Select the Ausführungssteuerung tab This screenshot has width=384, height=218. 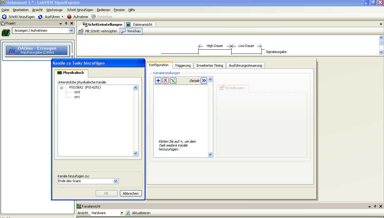click(245, 65)
